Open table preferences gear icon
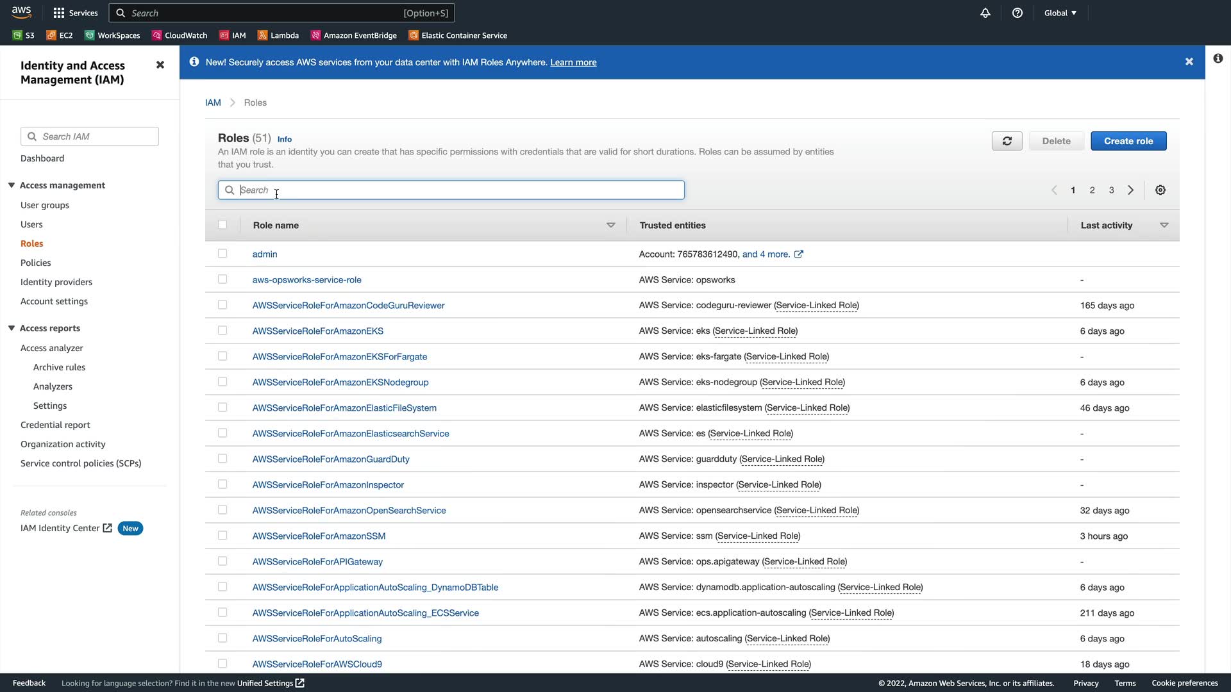1231x692 pixels. [x=1160, y=190]
